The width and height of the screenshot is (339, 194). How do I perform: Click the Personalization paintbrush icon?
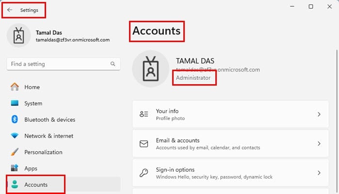click(15, 152)
